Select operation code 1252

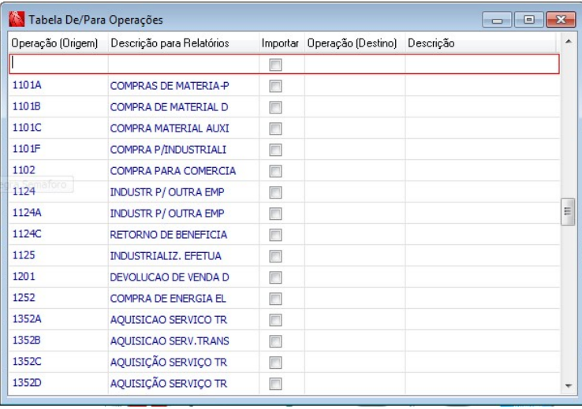point(24,298)
